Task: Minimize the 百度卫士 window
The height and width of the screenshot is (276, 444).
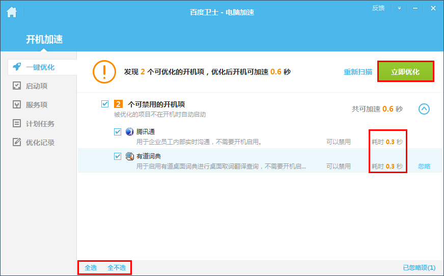Action: [x=415, y=8]
